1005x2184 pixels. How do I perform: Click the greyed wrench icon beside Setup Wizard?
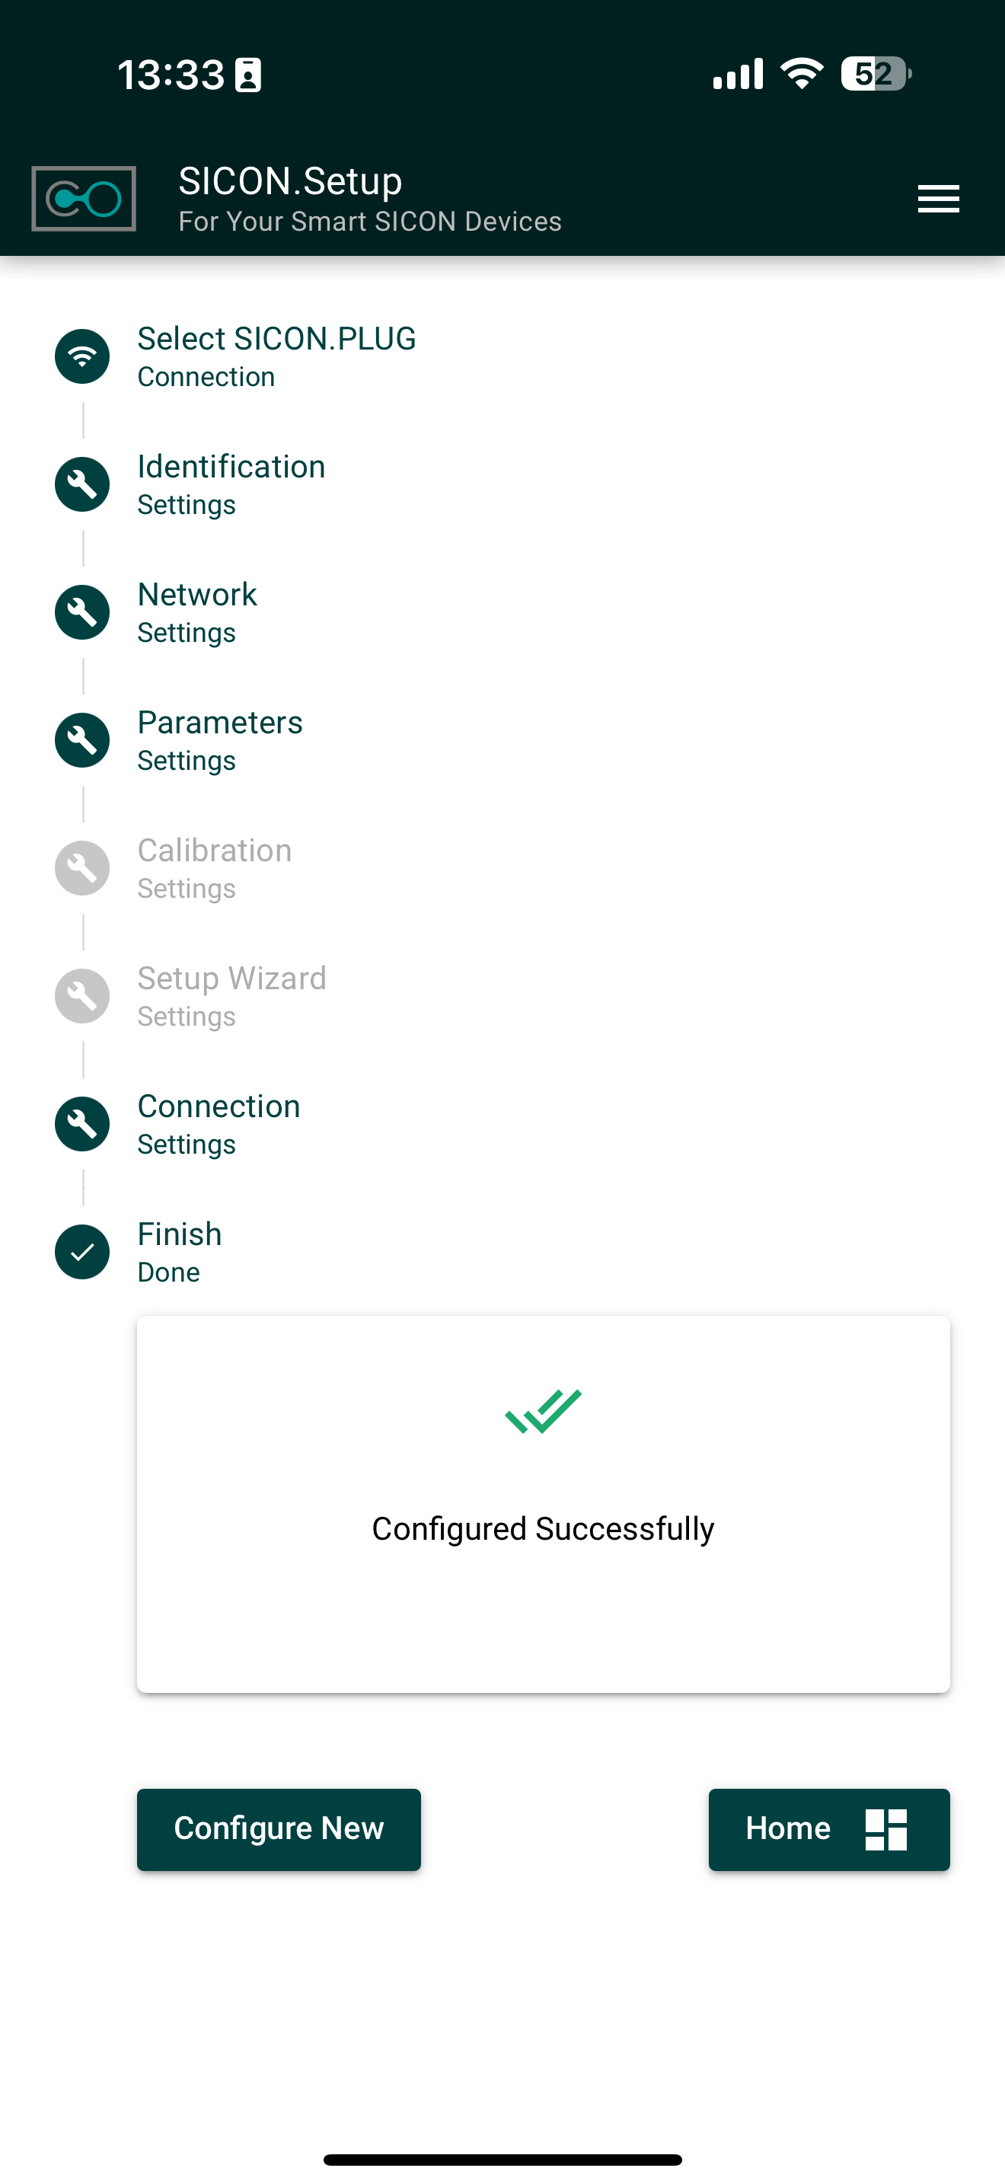(82, 996)
